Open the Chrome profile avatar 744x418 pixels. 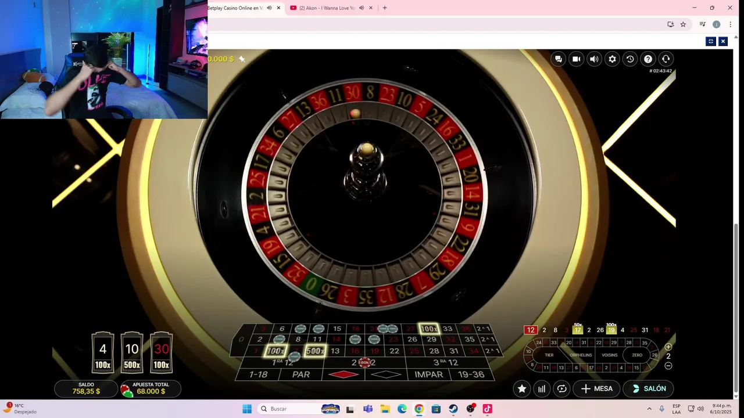pyautogui.click(x=716, y=24)
